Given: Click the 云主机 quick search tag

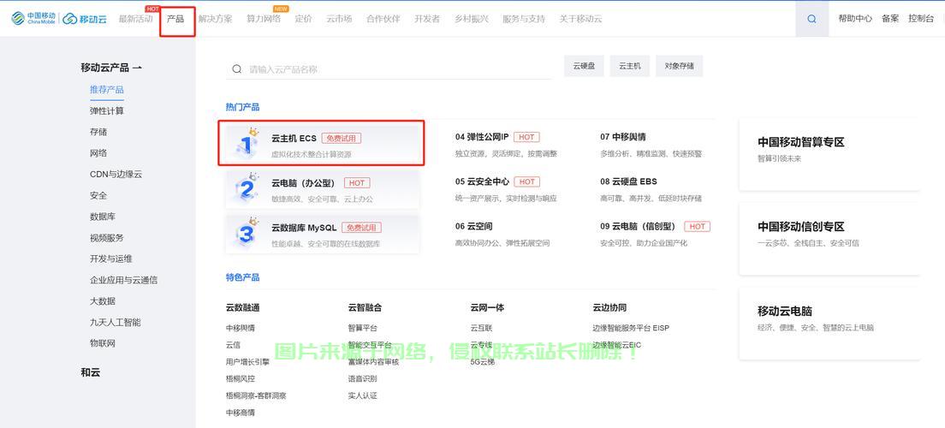Looking at the screenshot, I should pyautogui.click(x=630, y=66).
